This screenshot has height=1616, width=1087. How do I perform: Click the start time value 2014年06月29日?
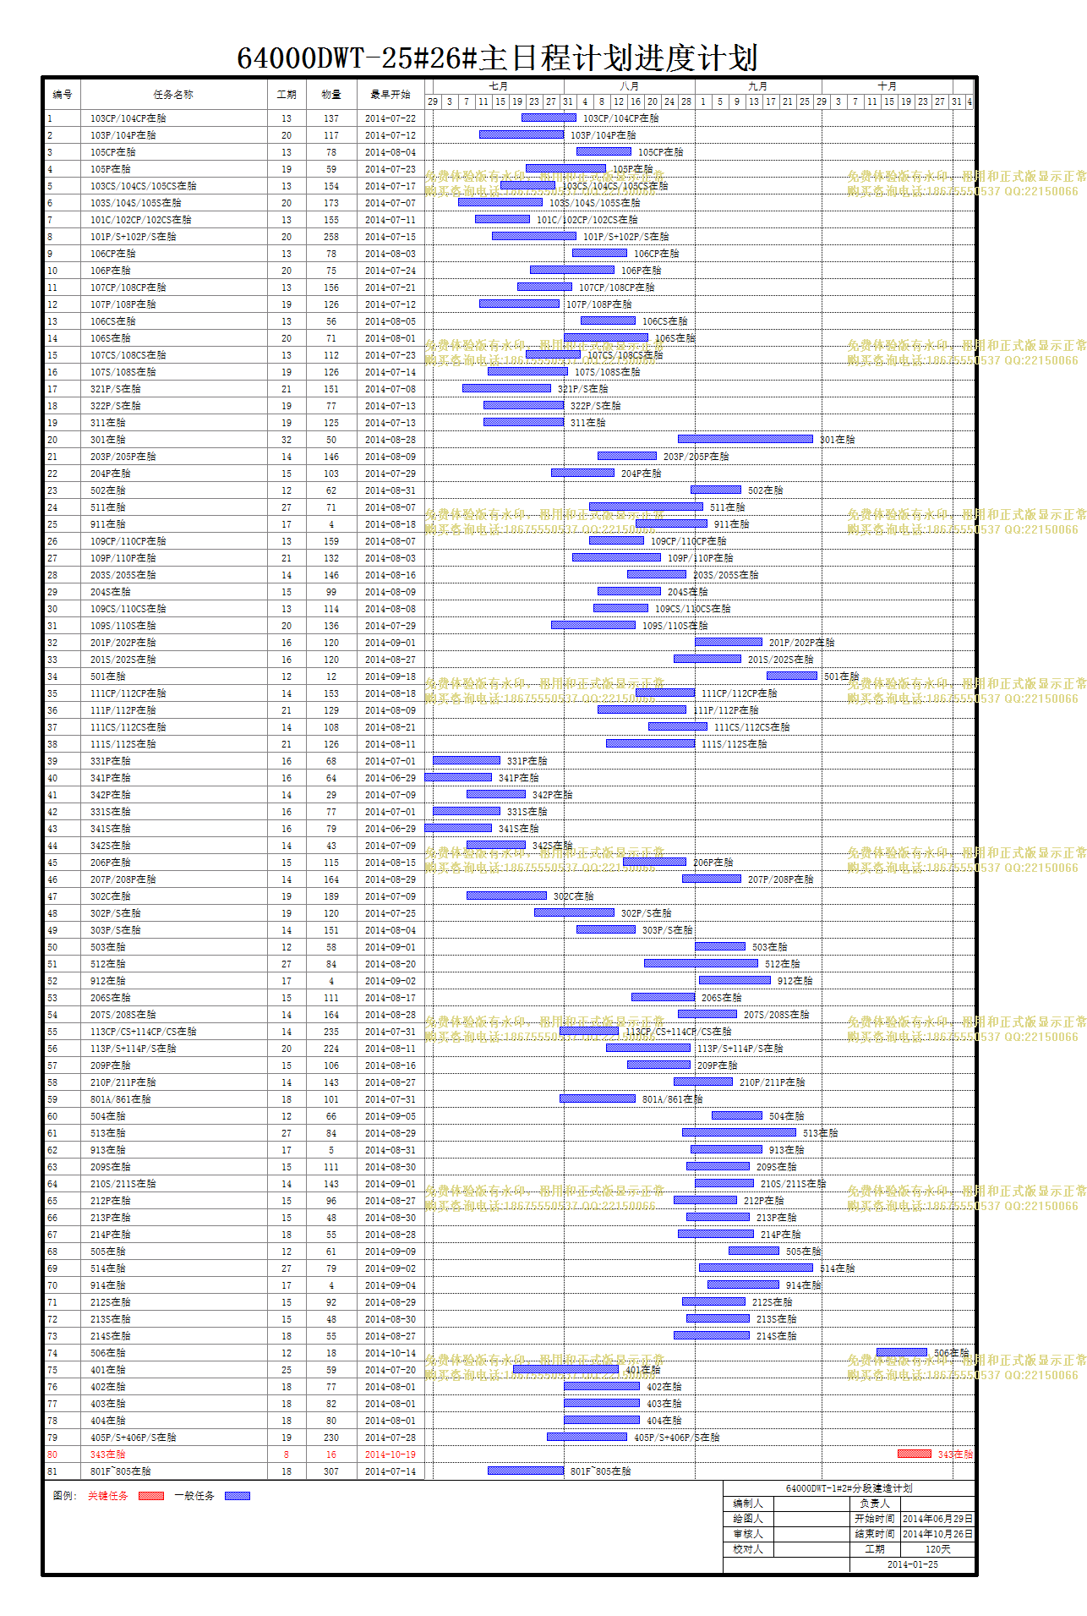coord(938,1519)
